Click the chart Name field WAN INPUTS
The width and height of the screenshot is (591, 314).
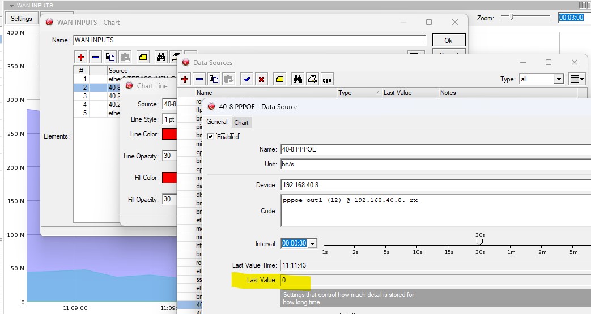[249, 40]
